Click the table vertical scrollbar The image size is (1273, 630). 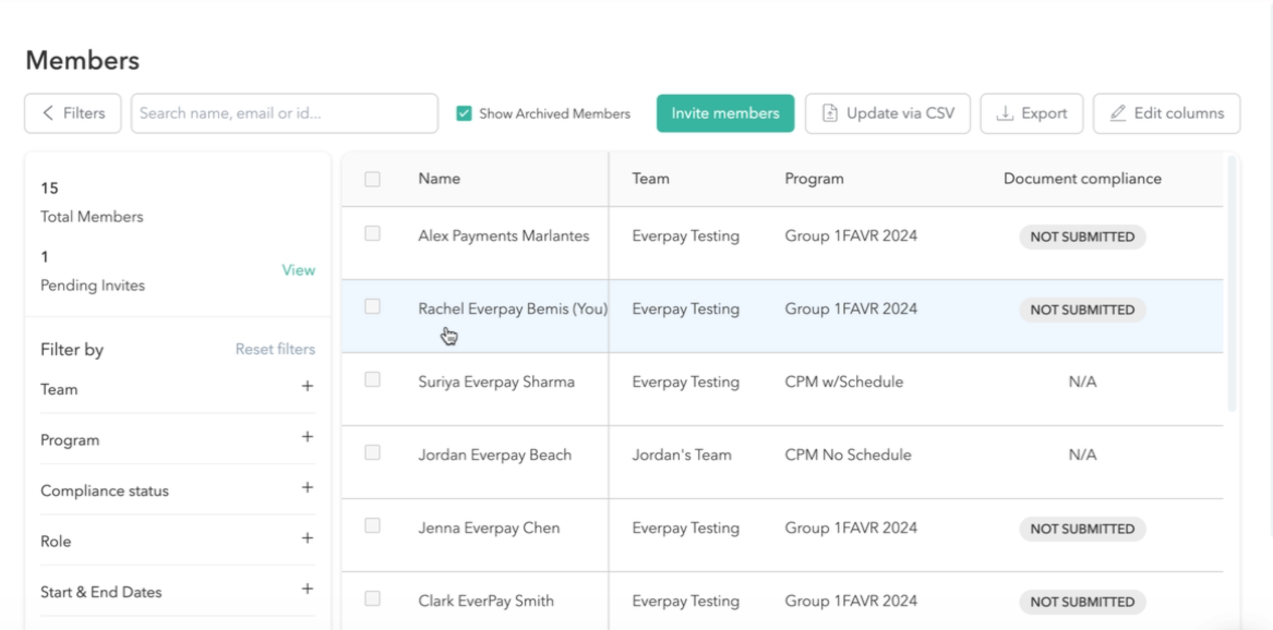click(1231, 283)
